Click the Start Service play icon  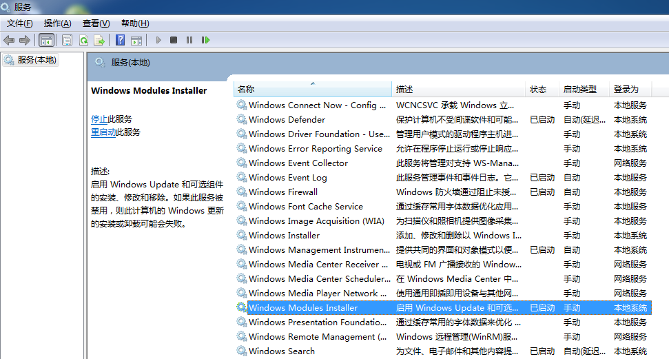coord(158,40)
